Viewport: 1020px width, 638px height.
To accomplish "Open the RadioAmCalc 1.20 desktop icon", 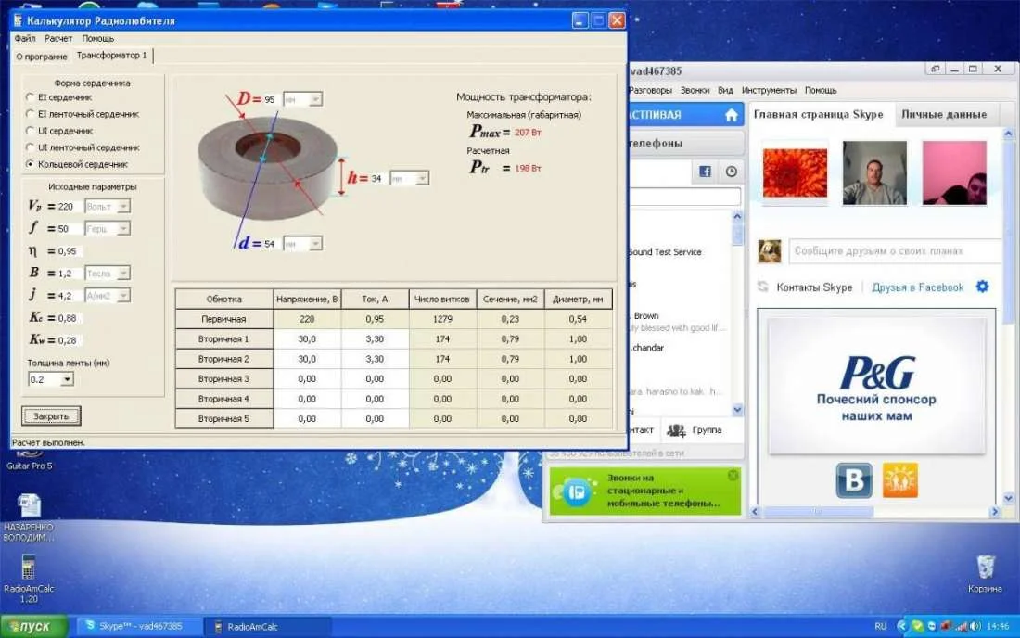I will tap(29, 578).
